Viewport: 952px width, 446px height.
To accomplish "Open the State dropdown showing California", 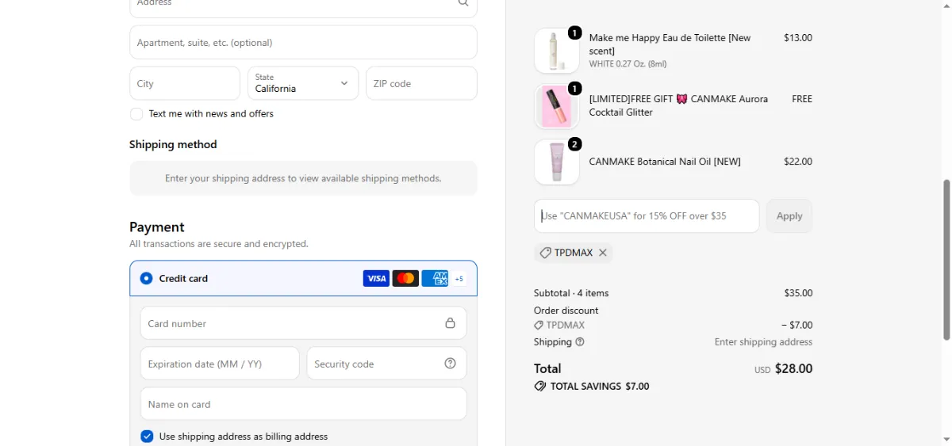I will [x=303, y=83].
